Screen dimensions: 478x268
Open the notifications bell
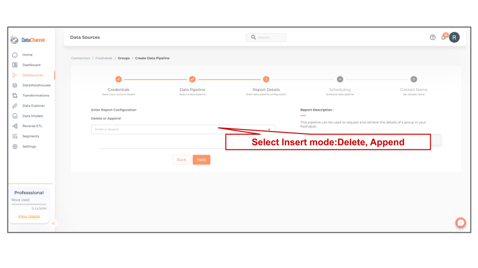click(444, 37)
